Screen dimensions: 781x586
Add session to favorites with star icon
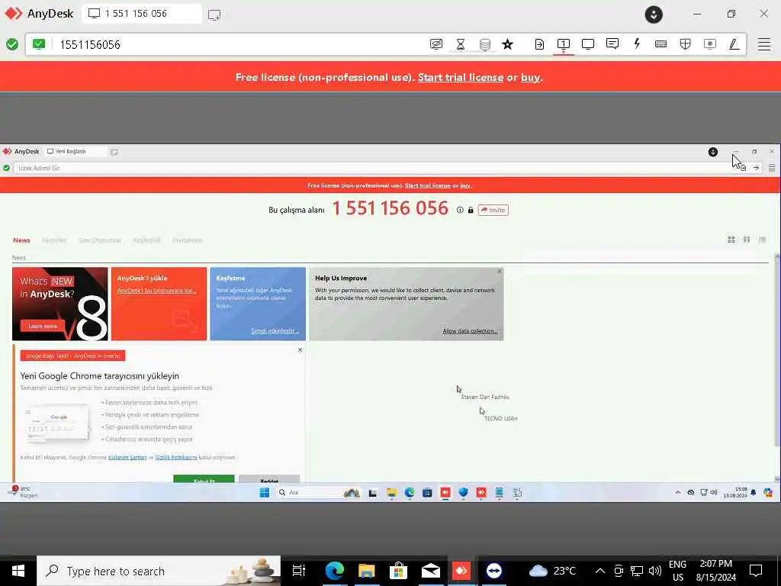(x=507, y=44)
